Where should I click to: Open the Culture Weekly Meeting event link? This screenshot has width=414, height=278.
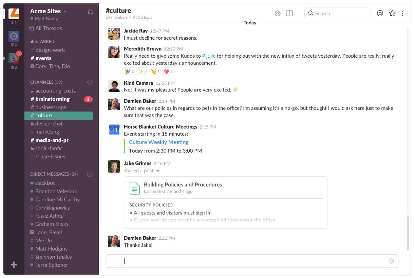(x=158, y=142)
